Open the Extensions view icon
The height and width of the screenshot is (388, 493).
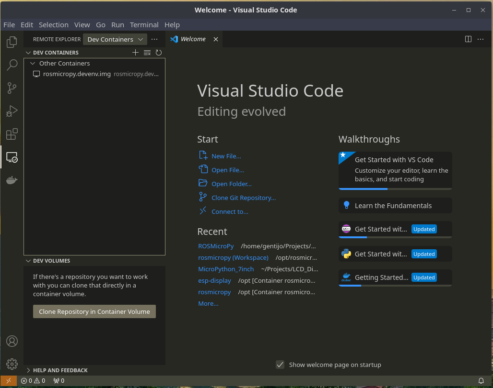point(12,134)
